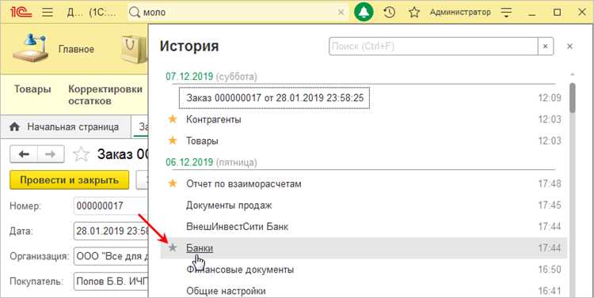The width and height of the screenshot is (594, 298).
Task: Open Отчет по взаиморасчетам entry
Action: pyautogui.click(x=244, y=184)
